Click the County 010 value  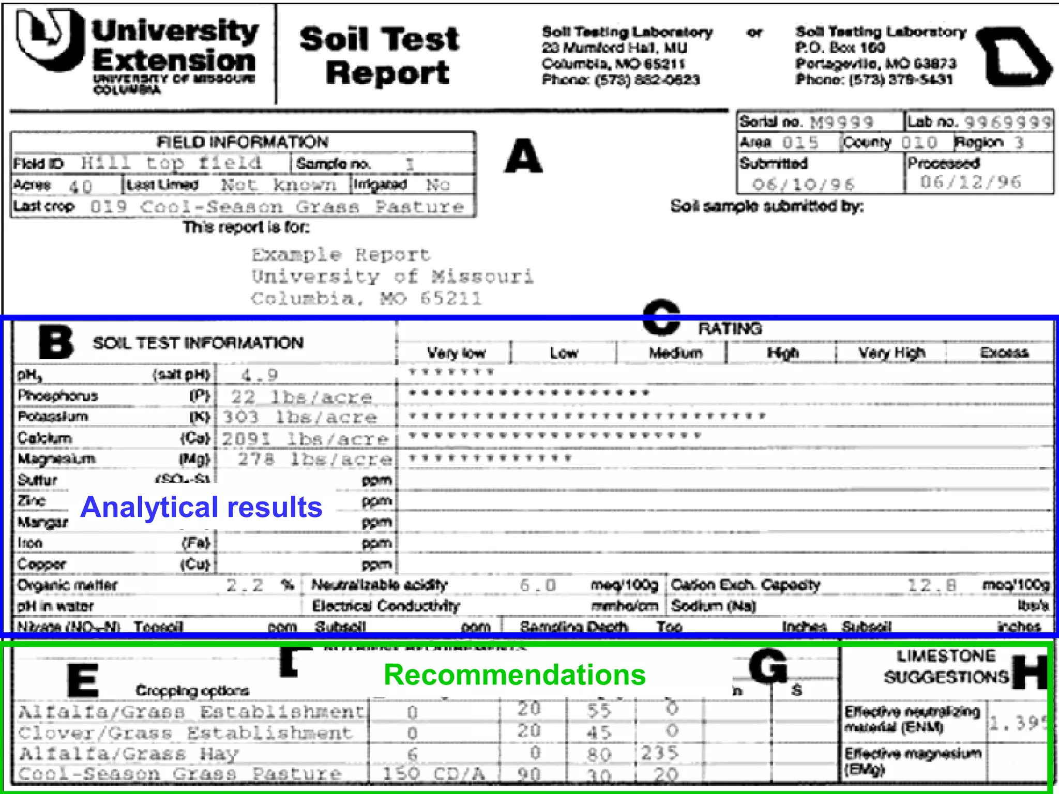tap(919, 142)
